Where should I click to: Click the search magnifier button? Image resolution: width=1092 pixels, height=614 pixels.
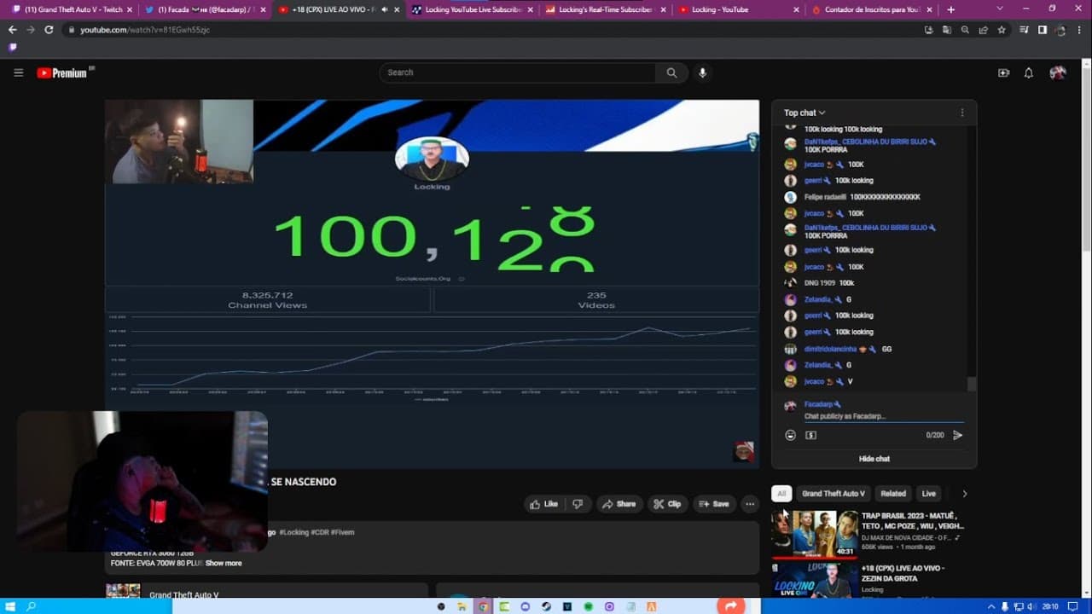click(671, 72)
